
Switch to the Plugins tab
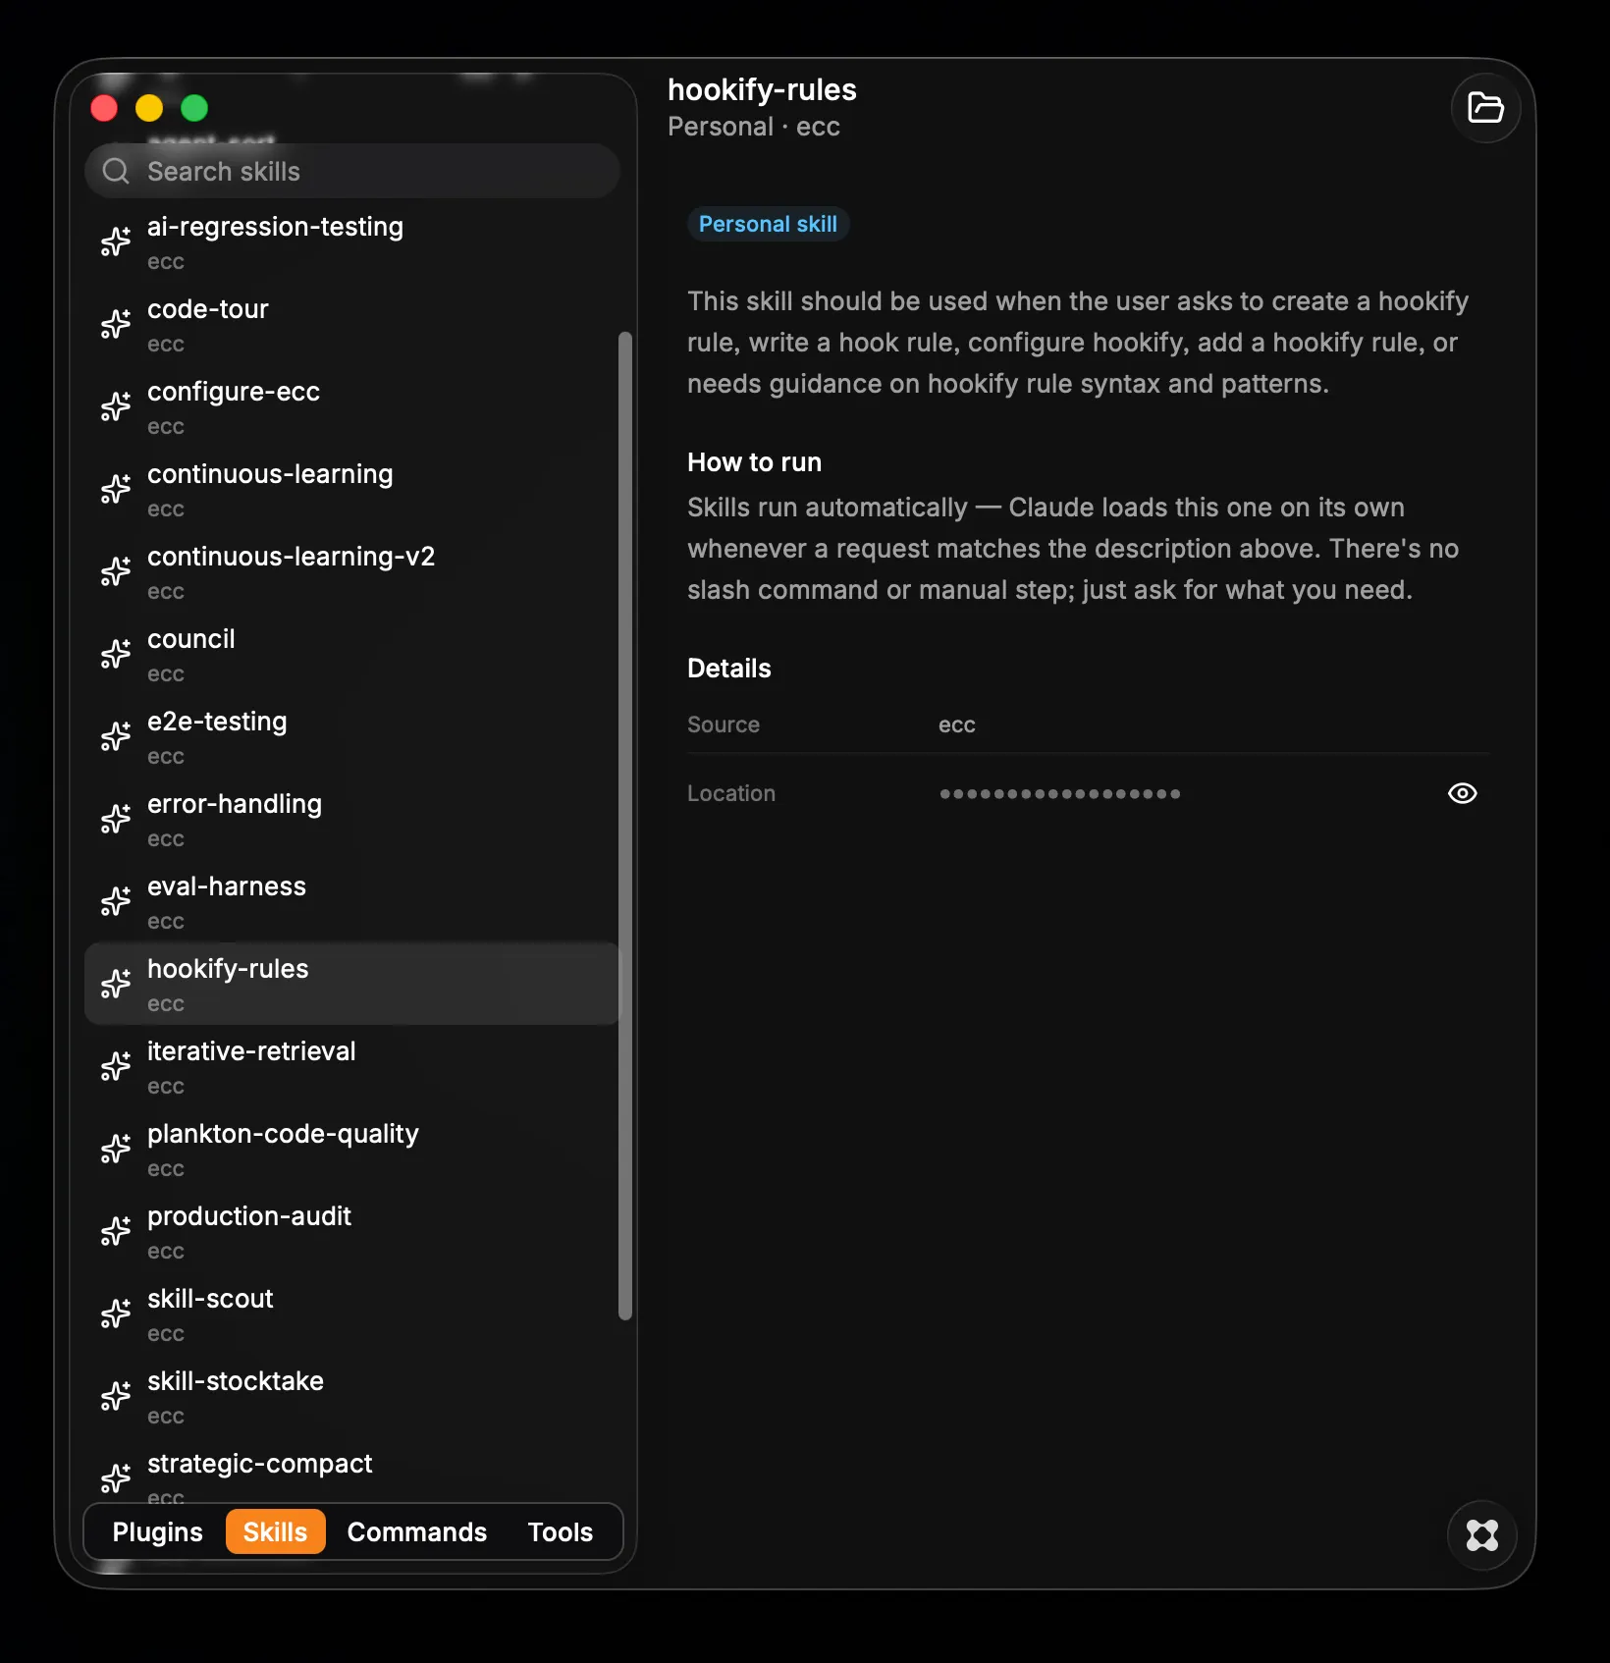[157, 1532]
